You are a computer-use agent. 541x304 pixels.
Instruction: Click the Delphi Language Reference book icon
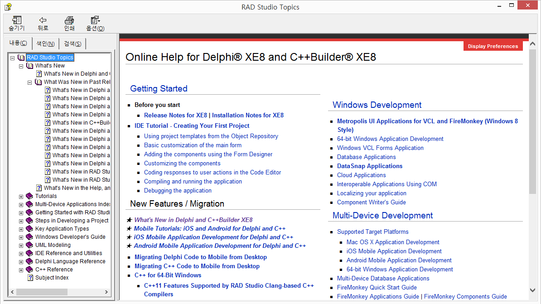(29, 261)
